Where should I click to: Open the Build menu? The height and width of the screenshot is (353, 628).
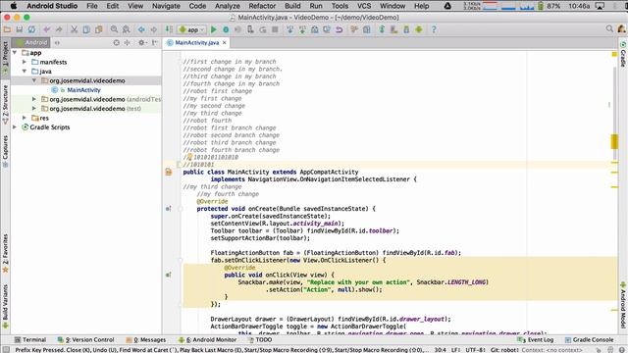(292, 6)
